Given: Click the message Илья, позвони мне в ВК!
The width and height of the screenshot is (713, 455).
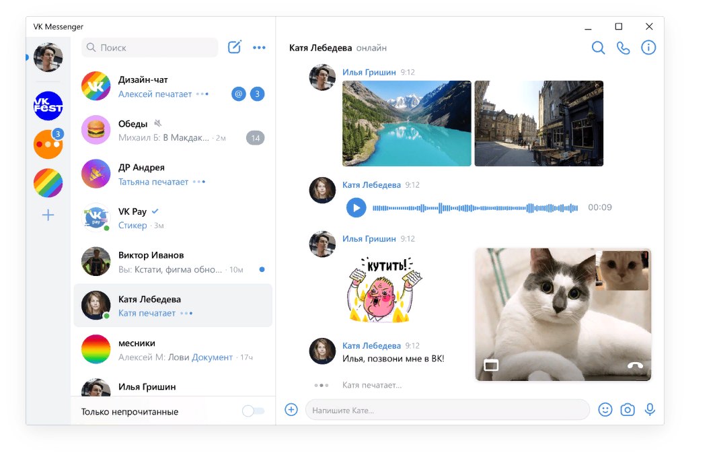Looking at the screenshot, I should click(x=393, y=359).
